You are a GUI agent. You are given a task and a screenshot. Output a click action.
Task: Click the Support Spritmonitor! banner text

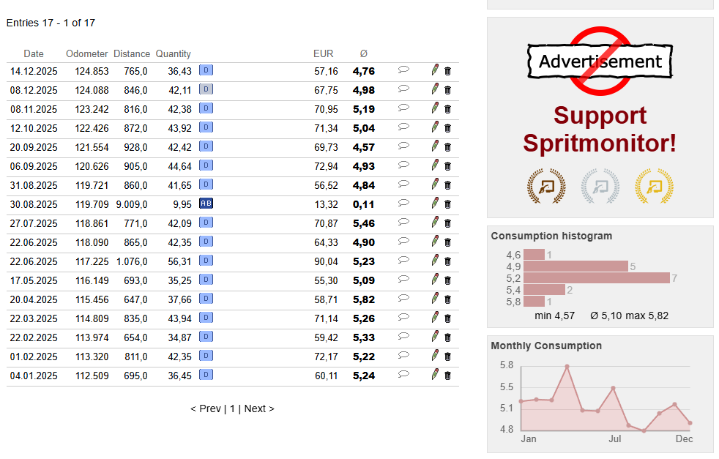click(600, 130)
